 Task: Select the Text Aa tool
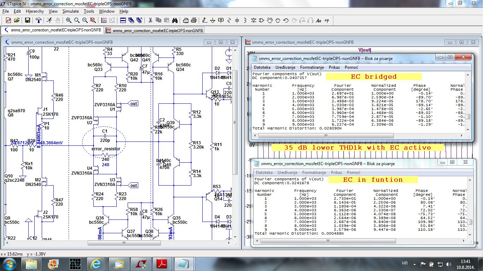point(319,20)
